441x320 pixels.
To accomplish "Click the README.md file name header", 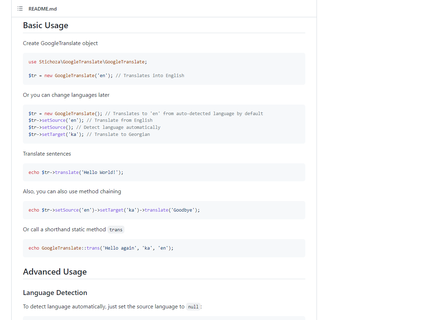I will pyautogui.click(x=43, y=9).
